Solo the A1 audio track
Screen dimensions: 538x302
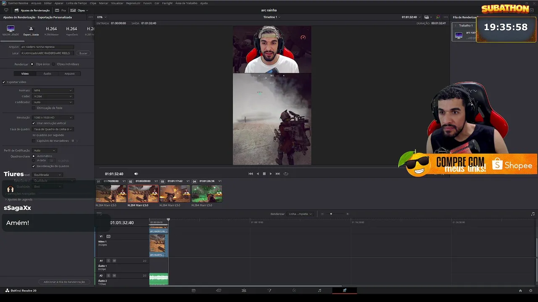(108, 260)
